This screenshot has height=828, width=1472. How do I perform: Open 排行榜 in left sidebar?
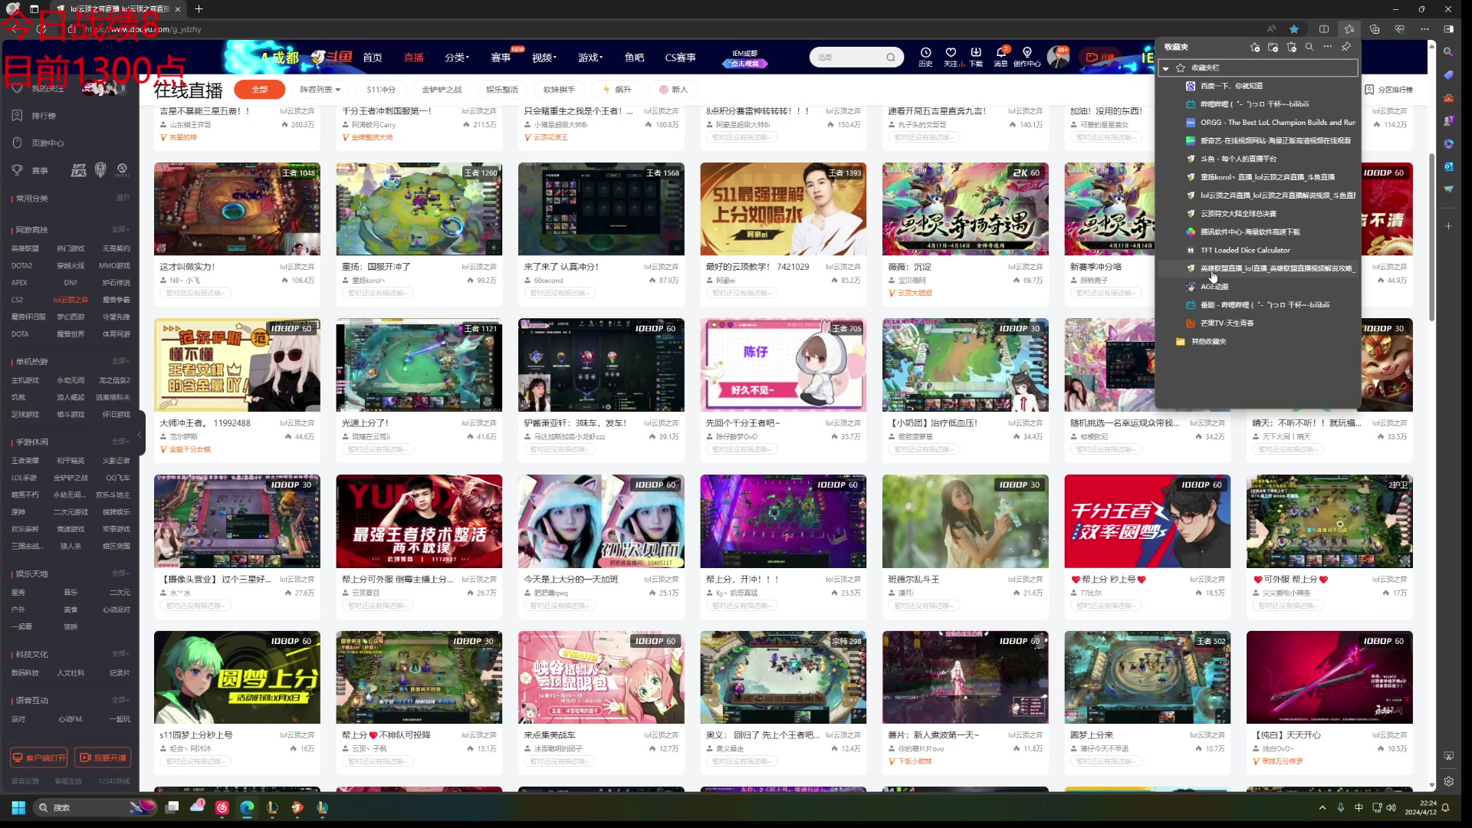coord(44,116)
